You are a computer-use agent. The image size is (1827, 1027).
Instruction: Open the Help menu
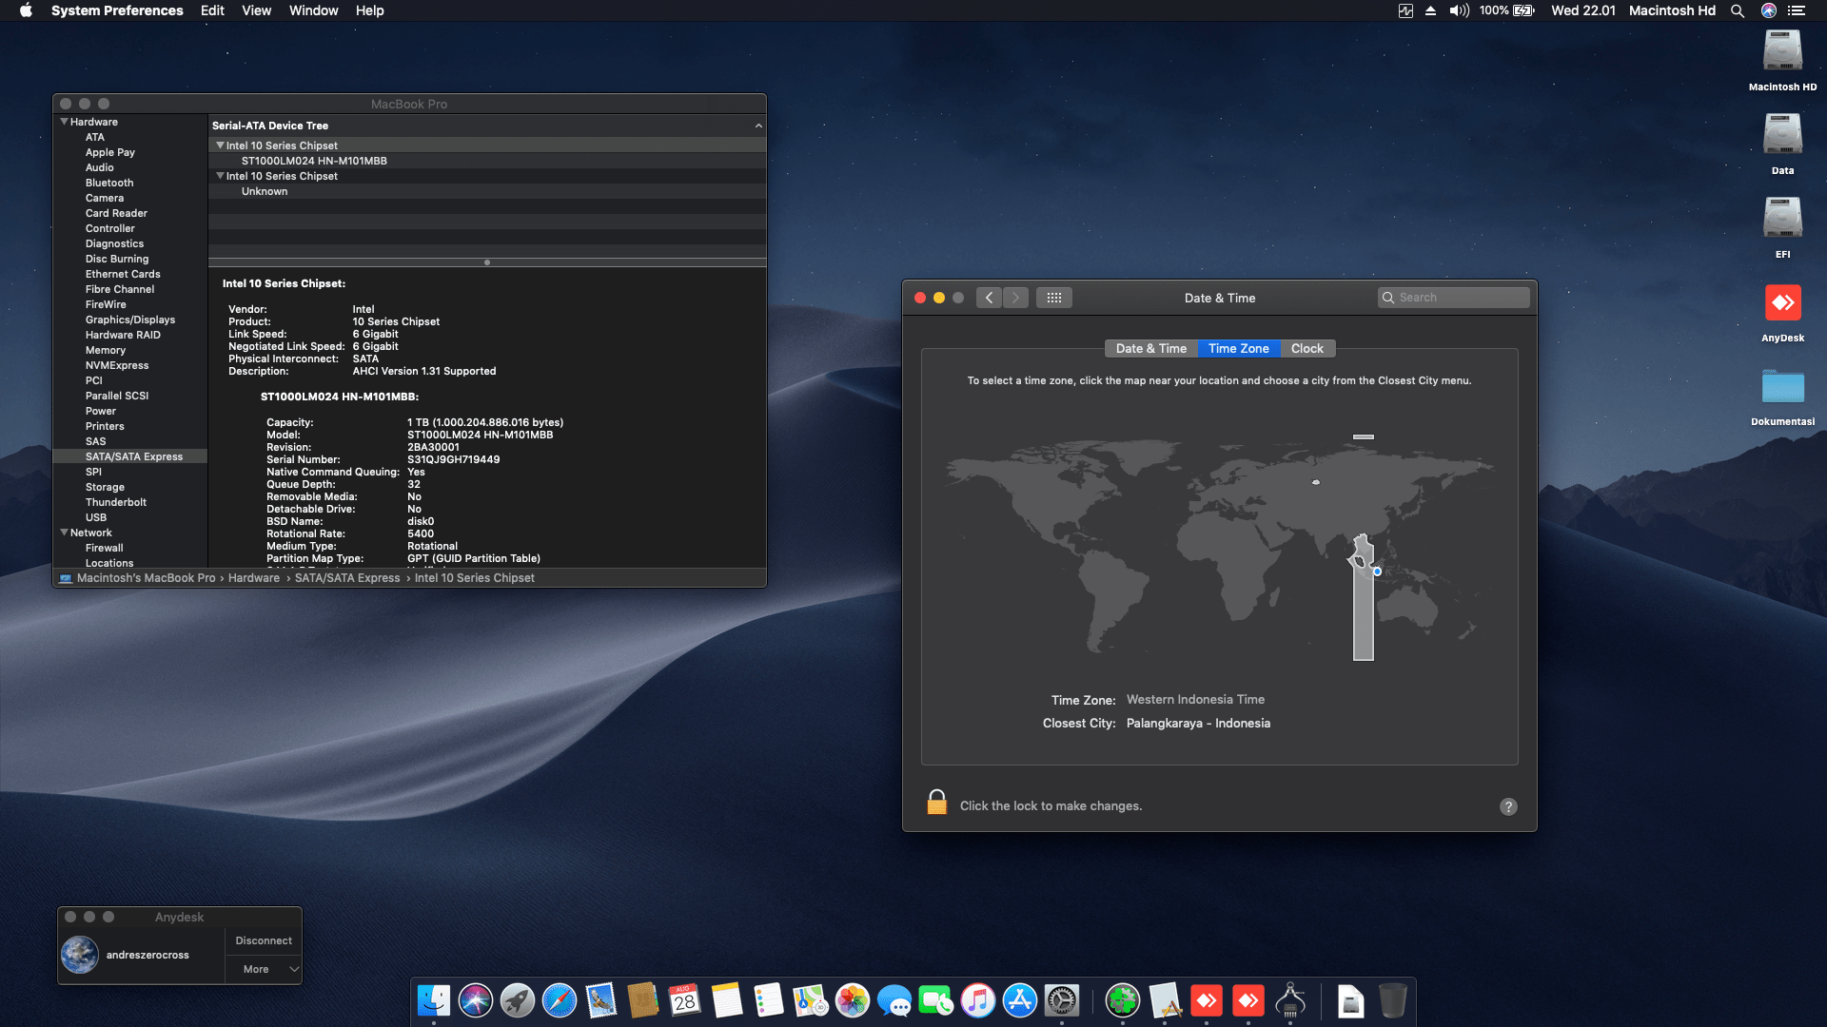(370, 10)
